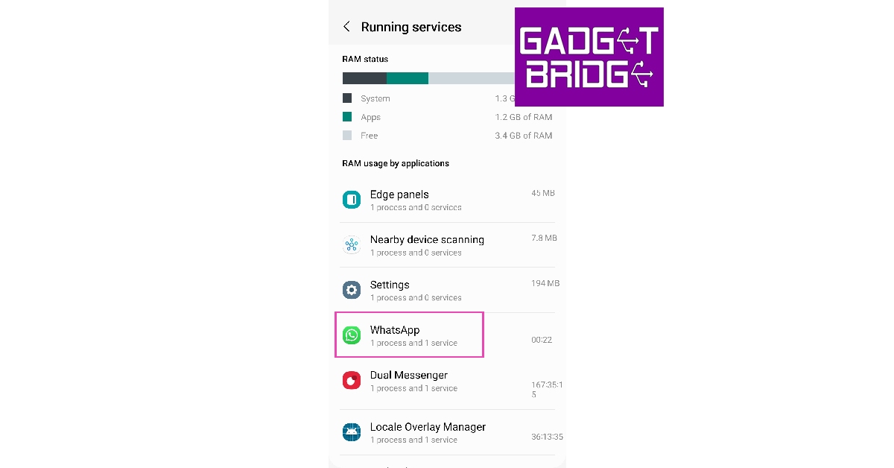The width and height of the screenshot is (894, 468).
Task: Tap the teal Apps color legend square
Action: pyautogui.click(x=347, y=117)
